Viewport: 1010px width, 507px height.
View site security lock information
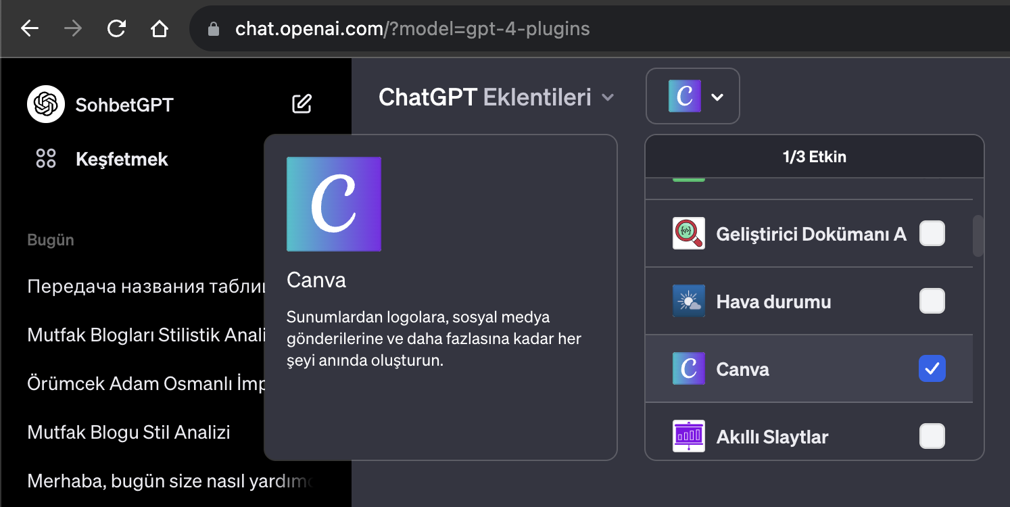click(x=214, y=29)
